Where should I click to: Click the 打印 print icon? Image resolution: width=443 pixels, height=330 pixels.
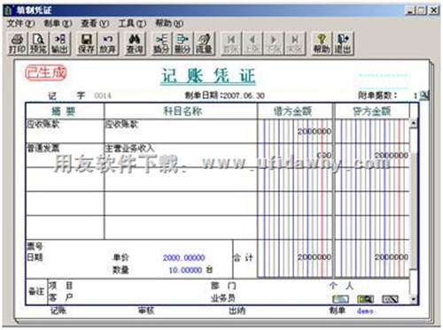coord(17,43)
